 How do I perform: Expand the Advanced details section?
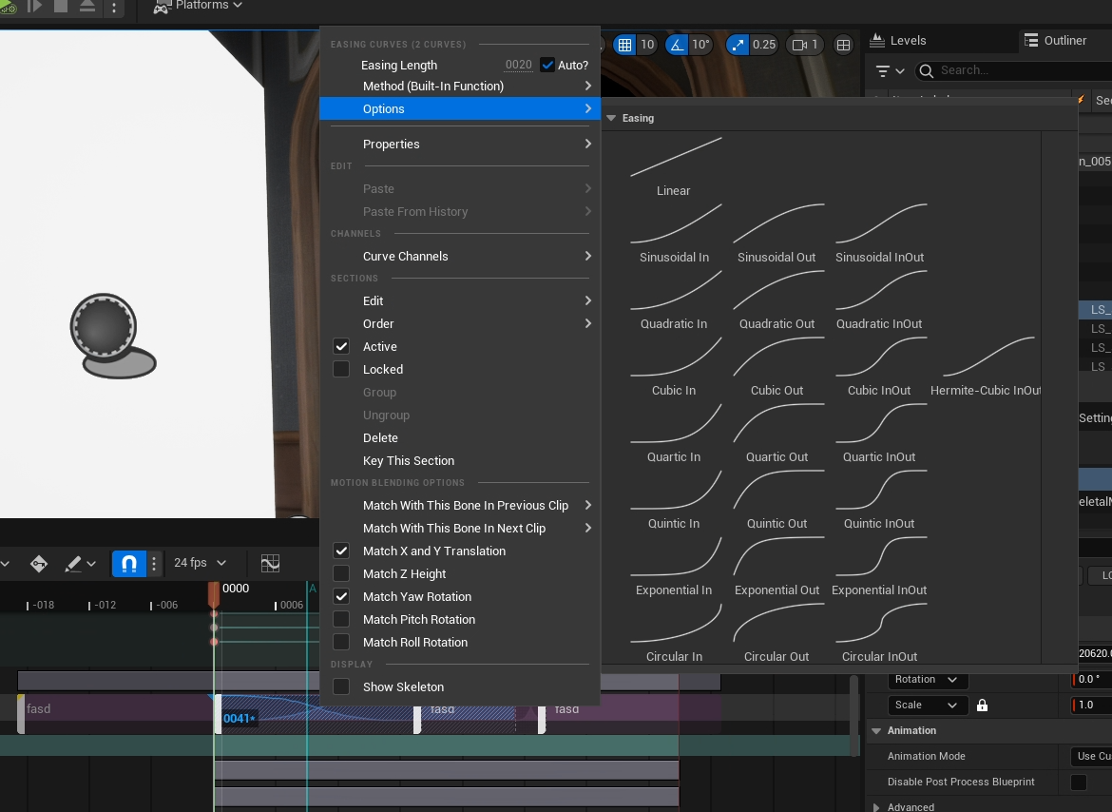click(876, 807)
